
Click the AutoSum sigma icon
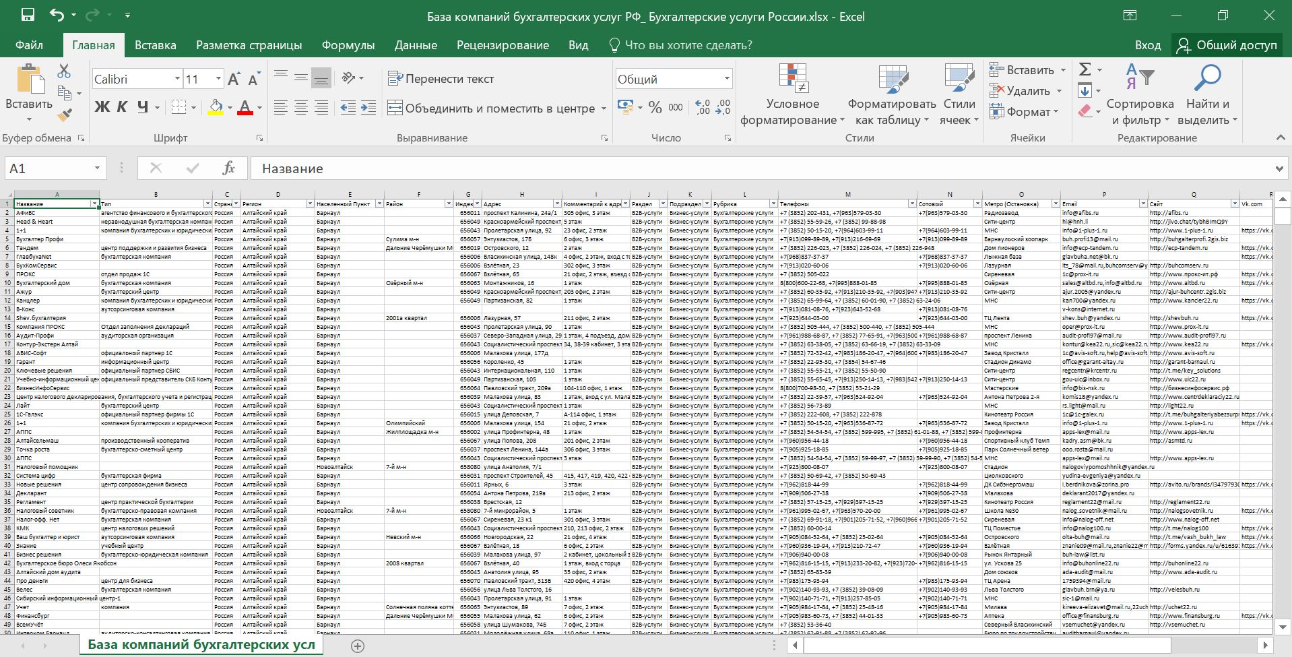(x=1085, y=69)
